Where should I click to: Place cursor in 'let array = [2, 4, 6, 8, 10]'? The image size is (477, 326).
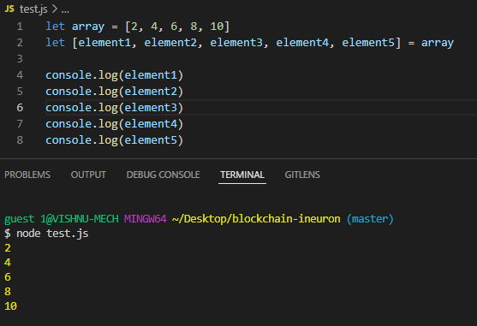138,27
